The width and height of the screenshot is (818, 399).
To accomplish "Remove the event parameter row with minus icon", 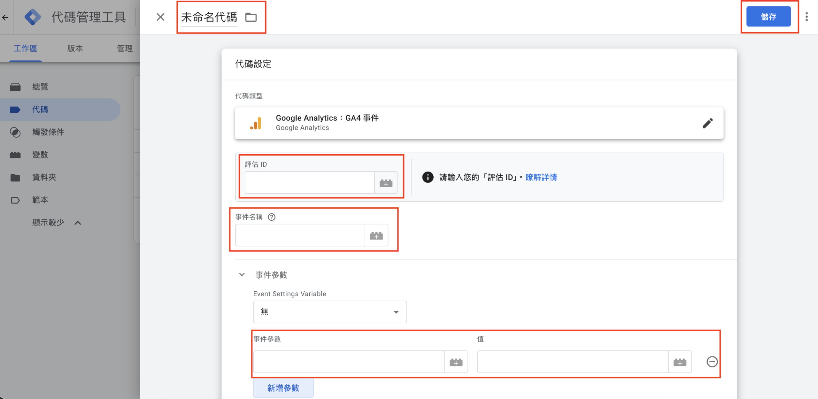I will [712, 362].
